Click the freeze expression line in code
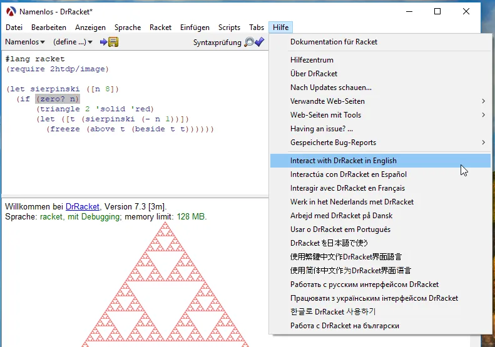The width and height of the screenshot is (495, 347). (x=130, y=129)
